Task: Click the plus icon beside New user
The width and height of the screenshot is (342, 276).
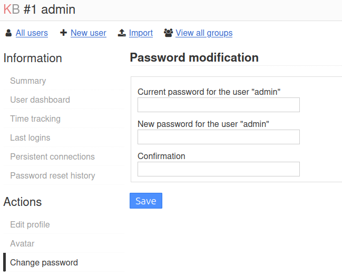Action: (63, 33)
